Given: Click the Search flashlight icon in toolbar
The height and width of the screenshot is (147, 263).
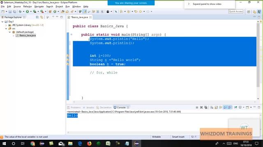Looking at the screenshot, I should tap(72, 11).
